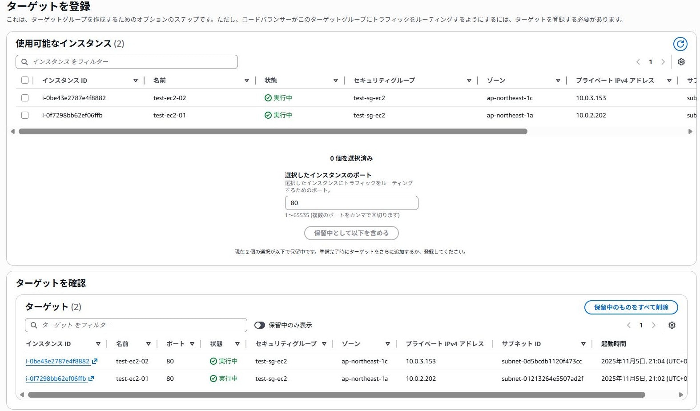Click 起動時間 column header in targets
The height and width of the screenshot is (411, 700).
[x=613, y=344]
